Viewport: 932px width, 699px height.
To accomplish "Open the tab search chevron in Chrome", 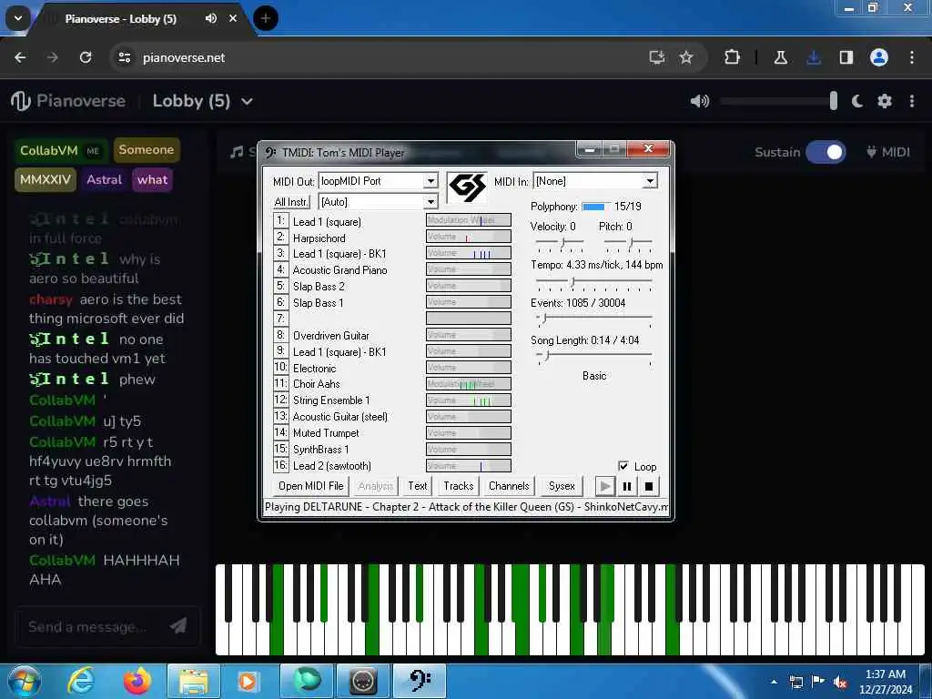I will (x=18, y=18).
